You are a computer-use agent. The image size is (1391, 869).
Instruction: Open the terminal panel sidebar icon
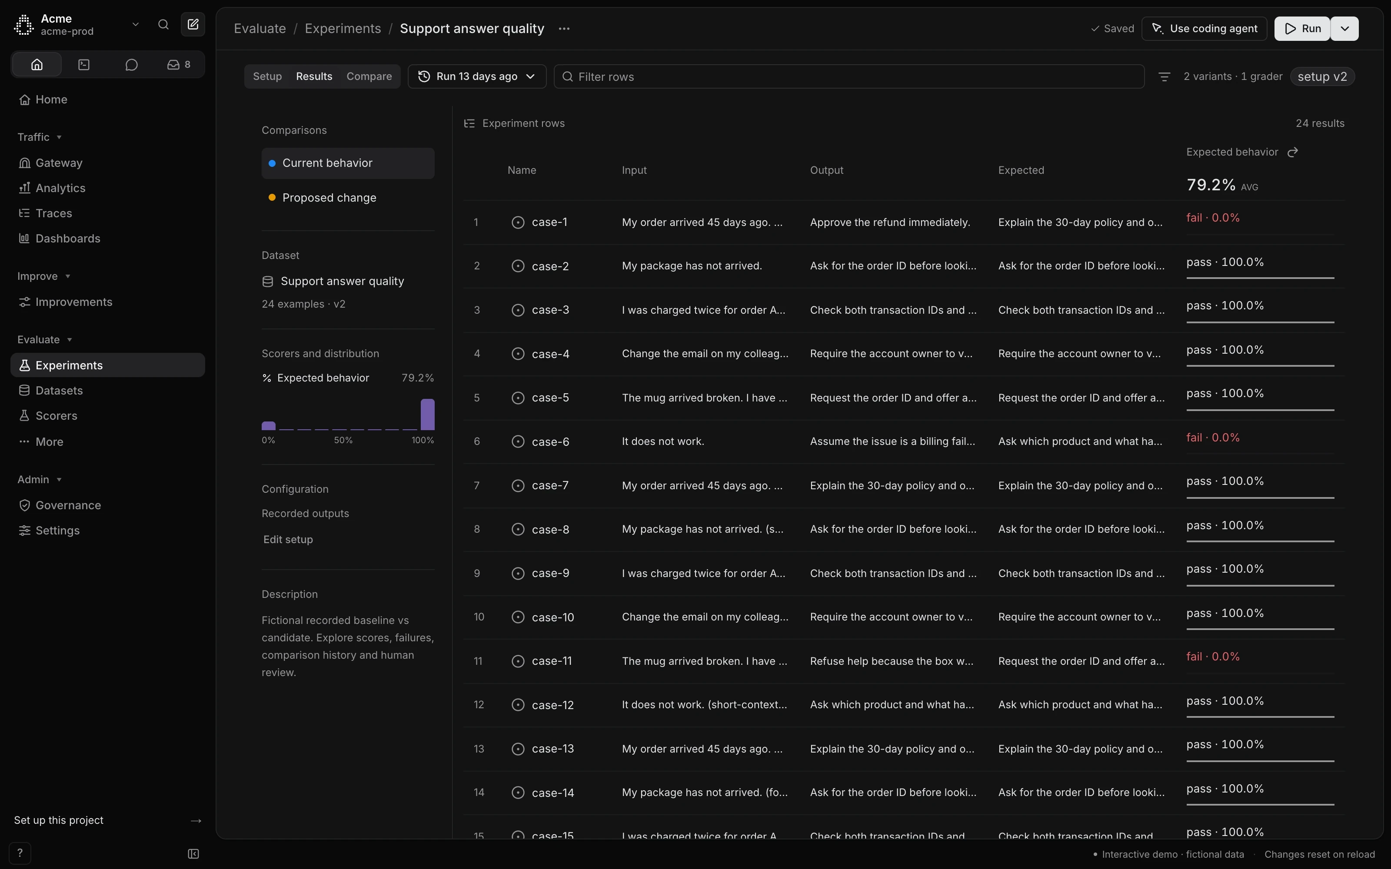[84, 64]
